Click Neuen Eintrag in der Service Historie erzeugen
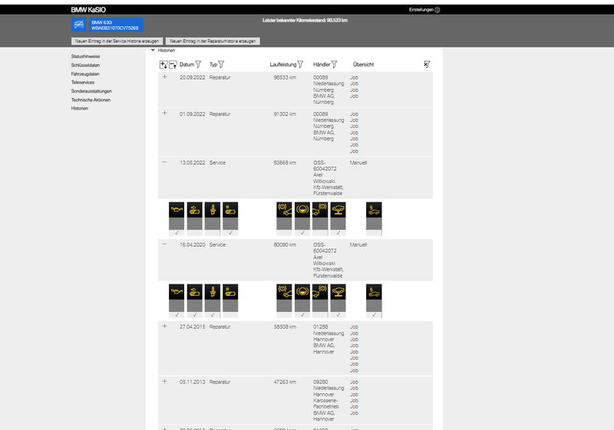The width and height of the screenshot is (614, 430). point(117,41)
